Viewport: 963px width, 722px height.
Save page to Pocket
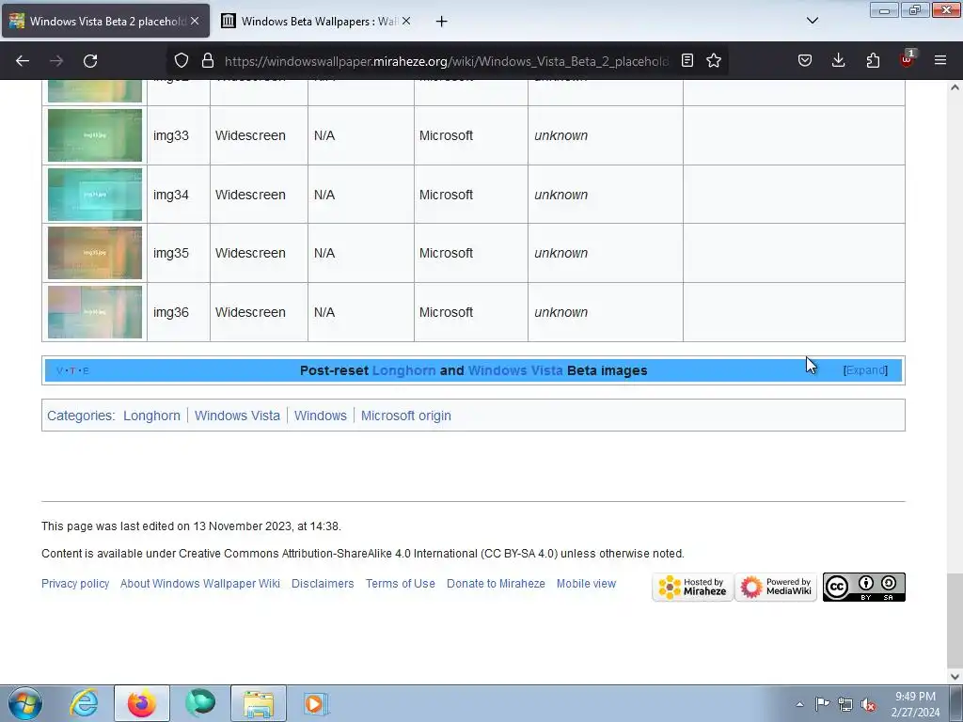click(x=805, y=61)
